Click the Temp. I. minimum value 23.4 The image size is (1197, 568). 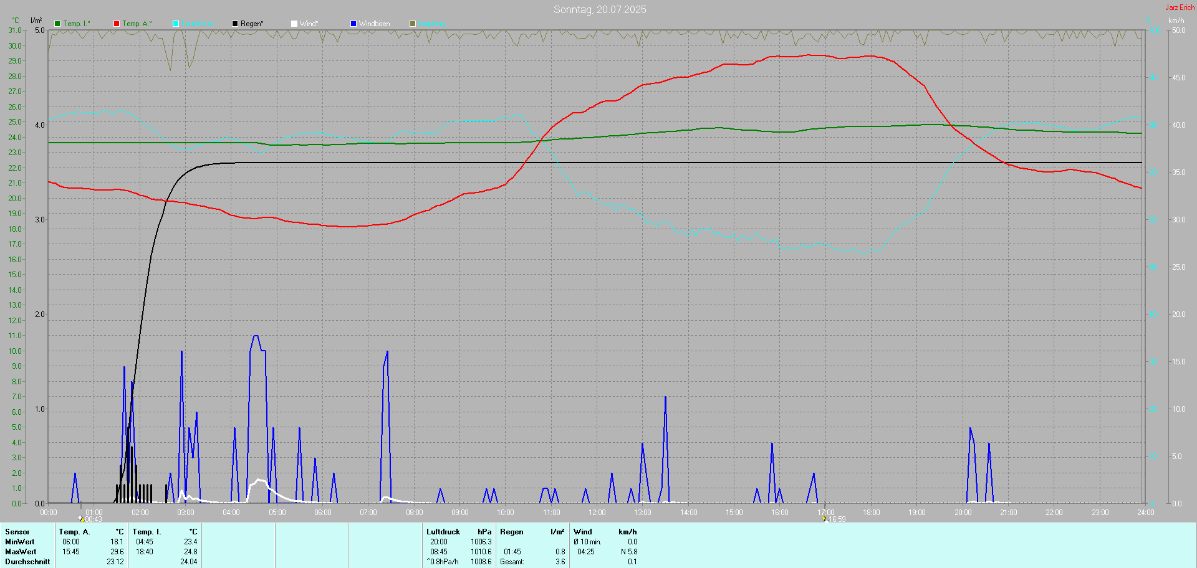pos(191,542)
